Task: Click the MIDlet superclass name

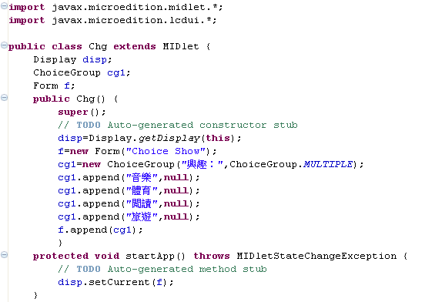Action: tap(181, 46)
